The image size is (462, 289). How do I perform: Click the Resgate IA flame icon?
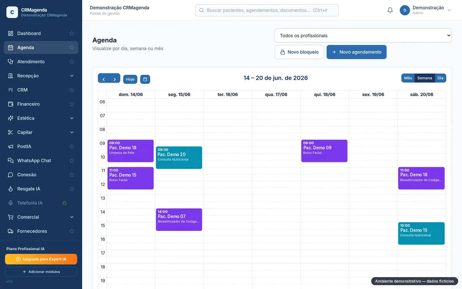click(x=11, y=189)
